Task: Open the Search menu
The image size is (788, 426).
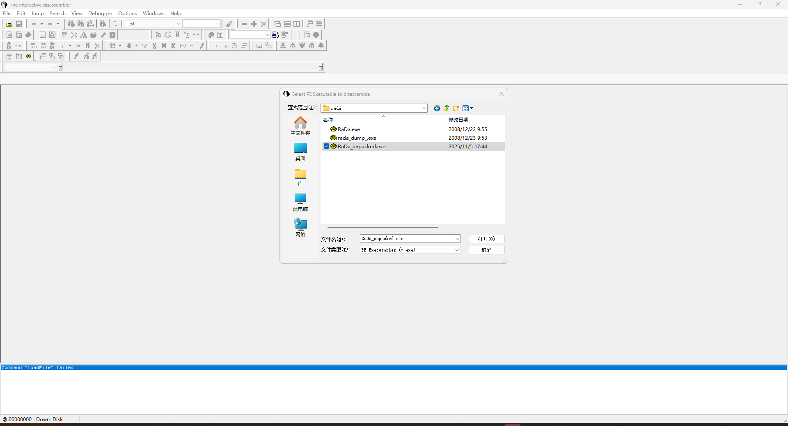Action: (x=57, y=14)
